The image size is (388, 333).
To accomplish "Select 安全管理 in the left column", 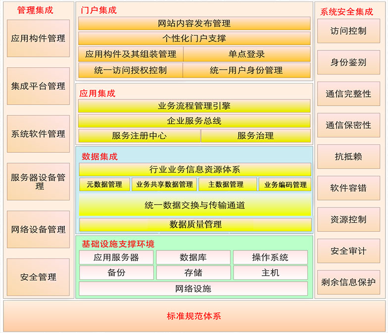I will coord(38,277).
